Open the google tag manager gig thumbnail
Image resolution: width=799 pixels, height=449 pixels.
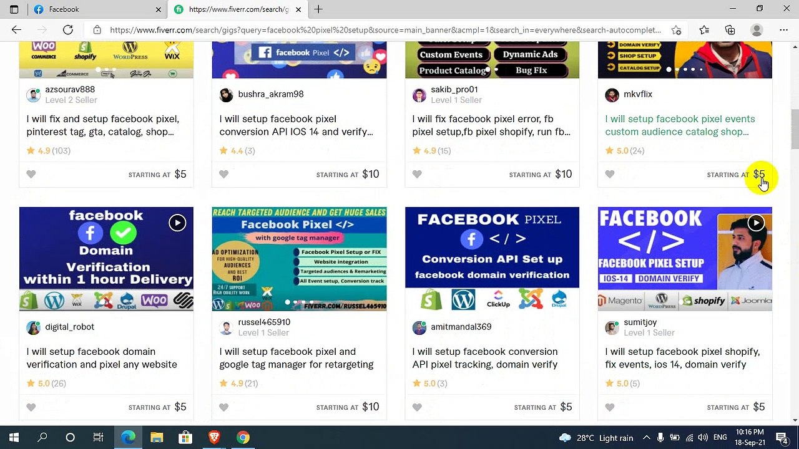[299, 259]
